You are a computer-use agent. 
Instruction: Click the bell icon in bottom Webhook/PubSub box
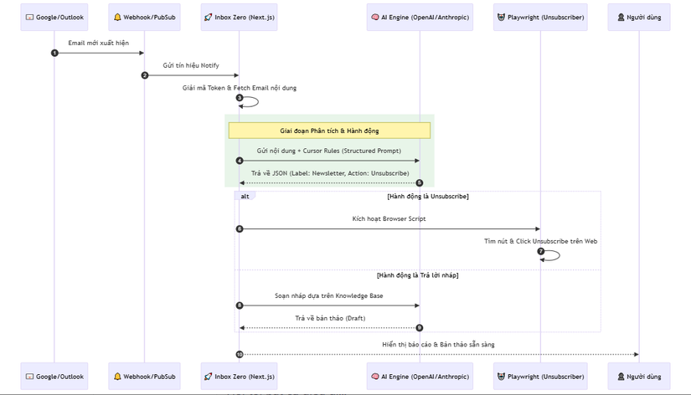tap(118, 377)
